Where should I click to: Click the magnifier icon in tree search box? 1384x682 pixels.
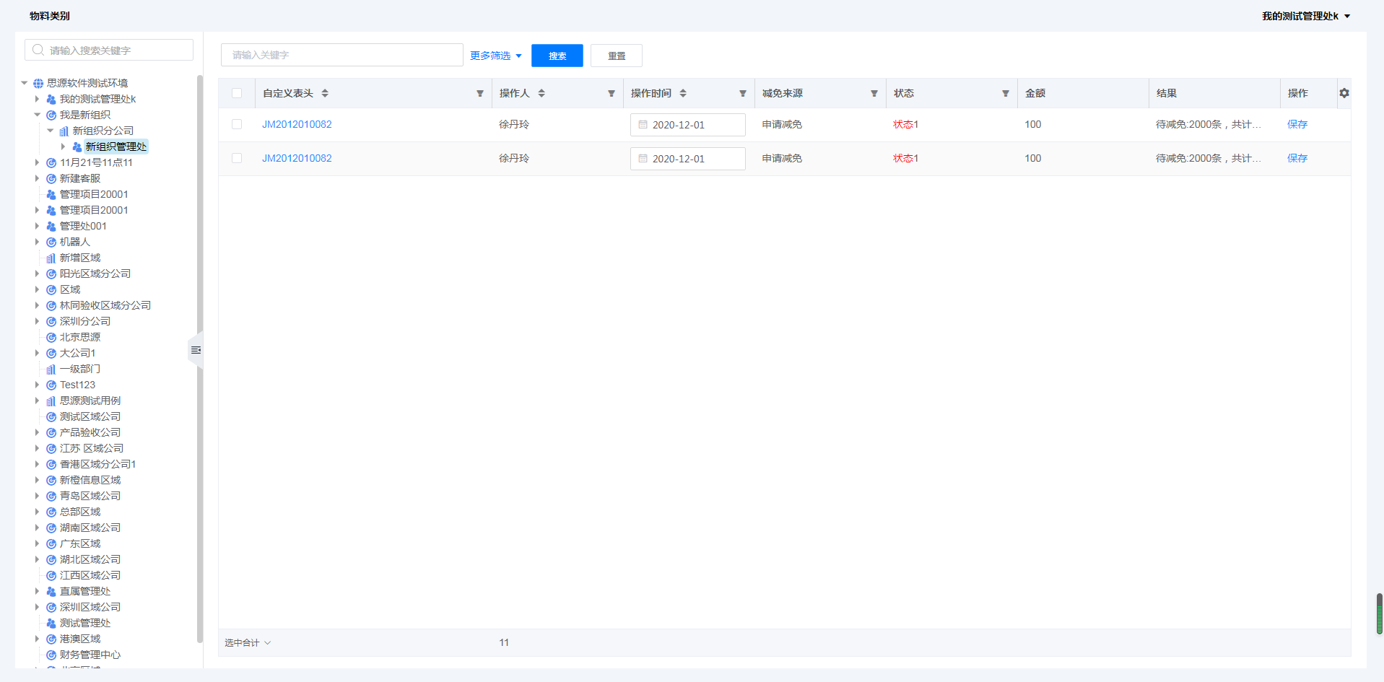38,50
